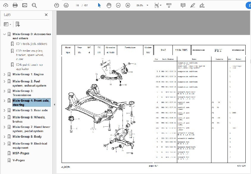251x174 pixels.
Task: Select Main Group 8: Body bookmark
Action: tap(27, 137)
